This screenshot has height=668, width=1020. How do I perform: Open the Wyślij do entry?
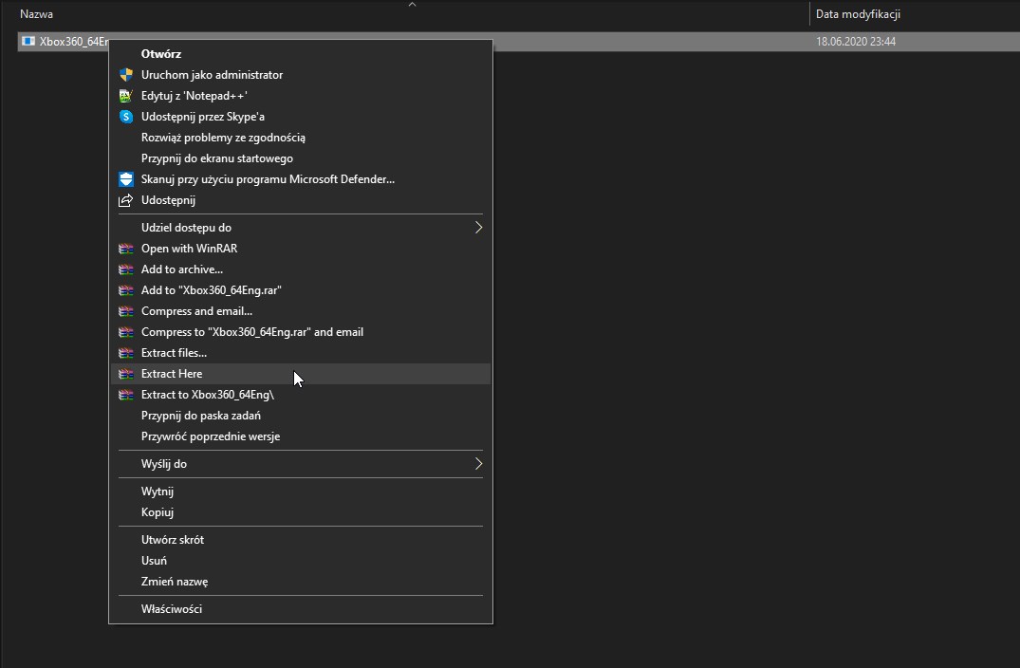301,464
